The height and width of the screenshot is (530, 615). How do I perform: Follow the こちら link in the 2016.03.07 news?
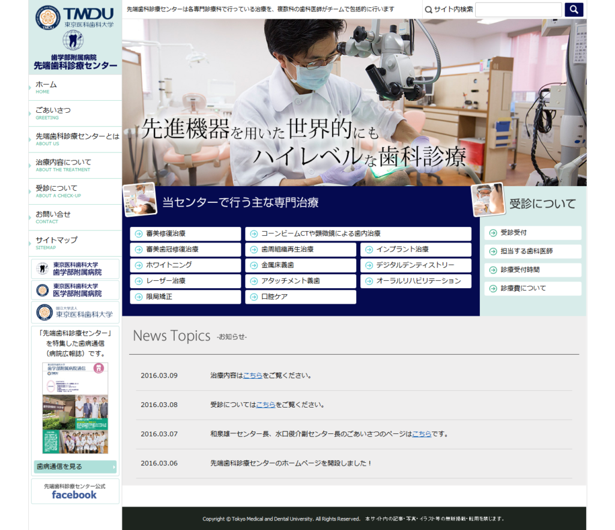pos(422,433)
